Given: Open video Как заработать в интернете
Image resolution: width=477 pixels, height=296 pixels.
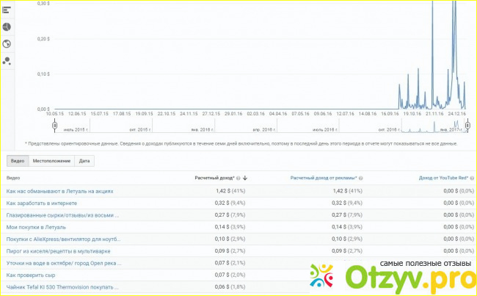Looking at the screenshot, I should point(42,203).
